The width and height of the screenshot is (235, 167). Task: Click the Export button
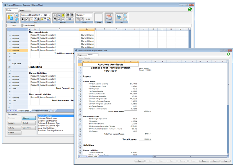click(x=204, y=161)
